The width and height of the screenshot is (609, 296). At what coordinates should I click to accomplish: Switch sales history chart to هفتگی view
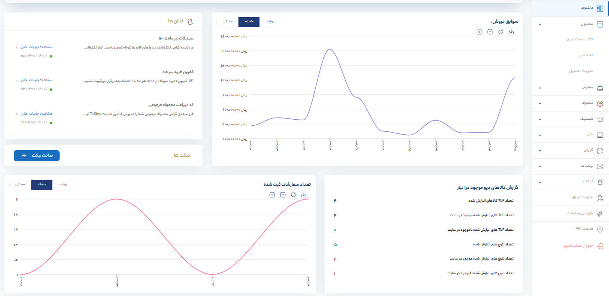pyautogui.click(x=228, y=22)
